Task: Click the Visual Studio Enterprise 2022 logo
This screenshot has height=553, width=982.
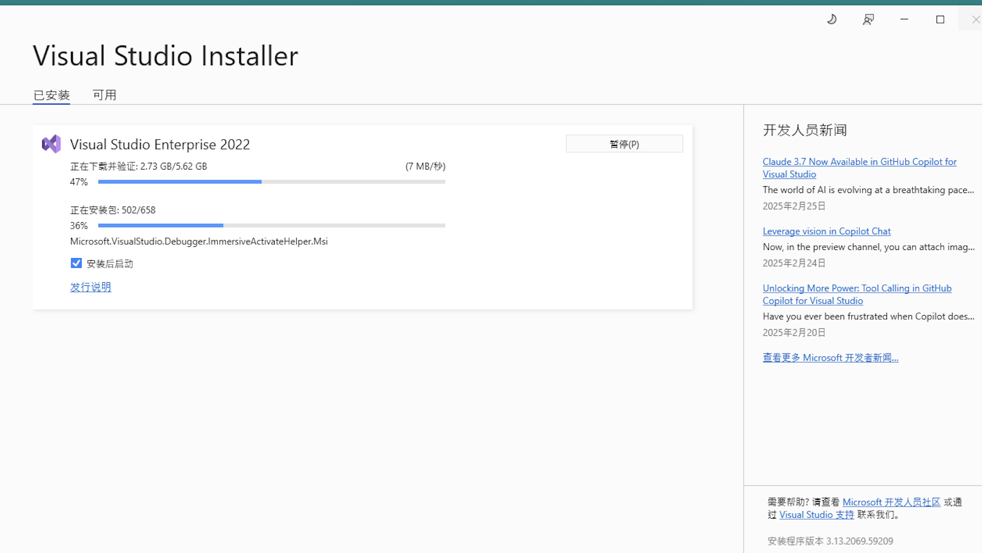Action: [x=51, y=144]
